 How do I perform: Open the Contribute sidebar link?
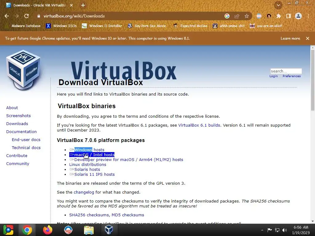coord(17,156)
